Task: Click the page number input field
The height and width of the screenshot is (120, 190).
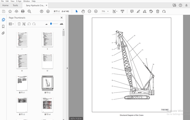Action: (57, 11)
